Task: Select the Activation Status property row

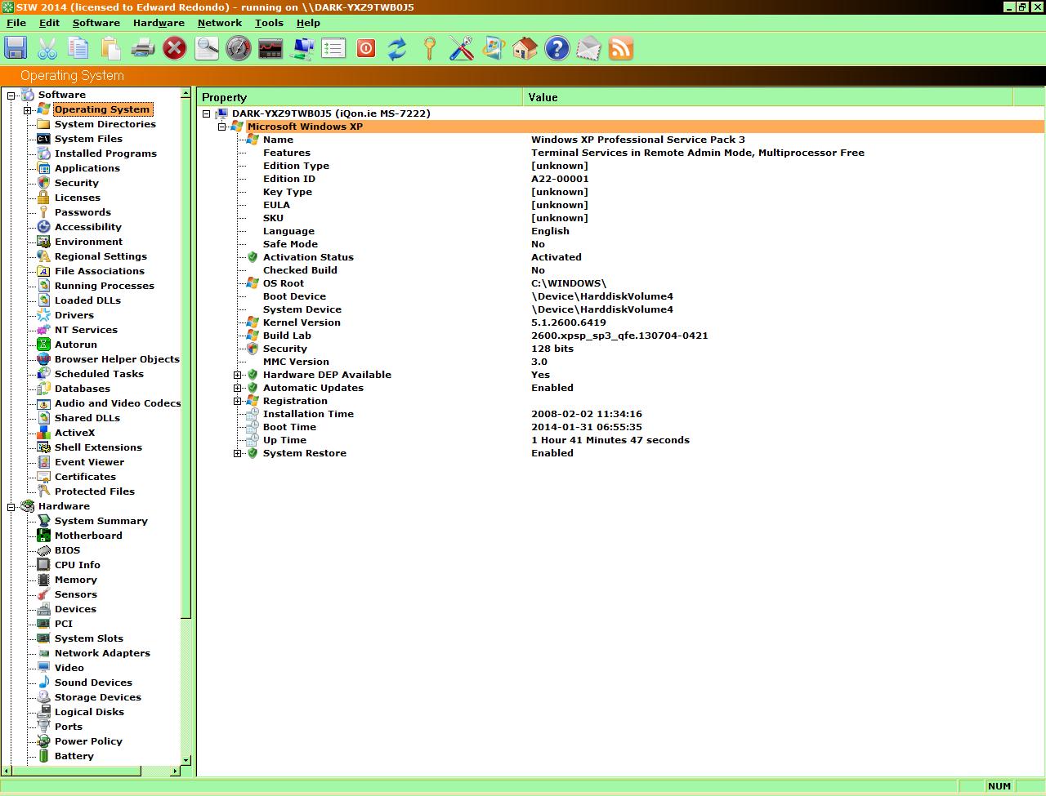Action: 621,257
